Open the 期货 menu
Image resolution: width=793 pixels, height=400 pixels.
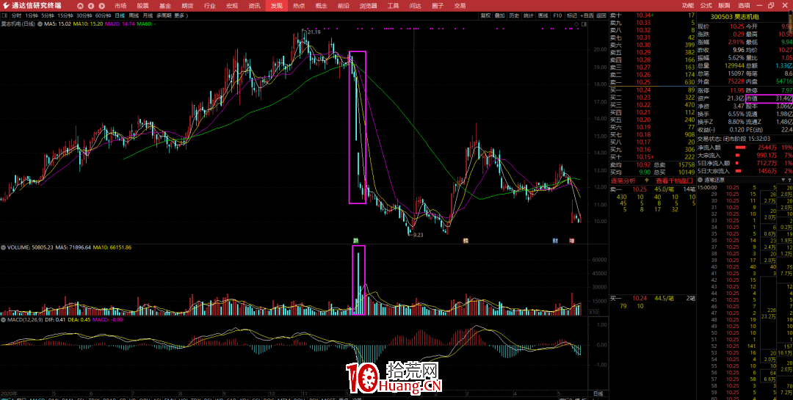187,6
